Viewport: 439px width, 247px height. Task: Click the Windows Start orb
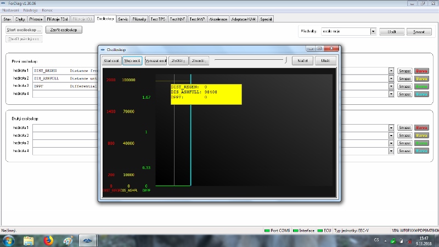(9, 240)
